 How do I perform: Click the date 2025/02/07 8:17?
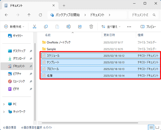point(113,42)
